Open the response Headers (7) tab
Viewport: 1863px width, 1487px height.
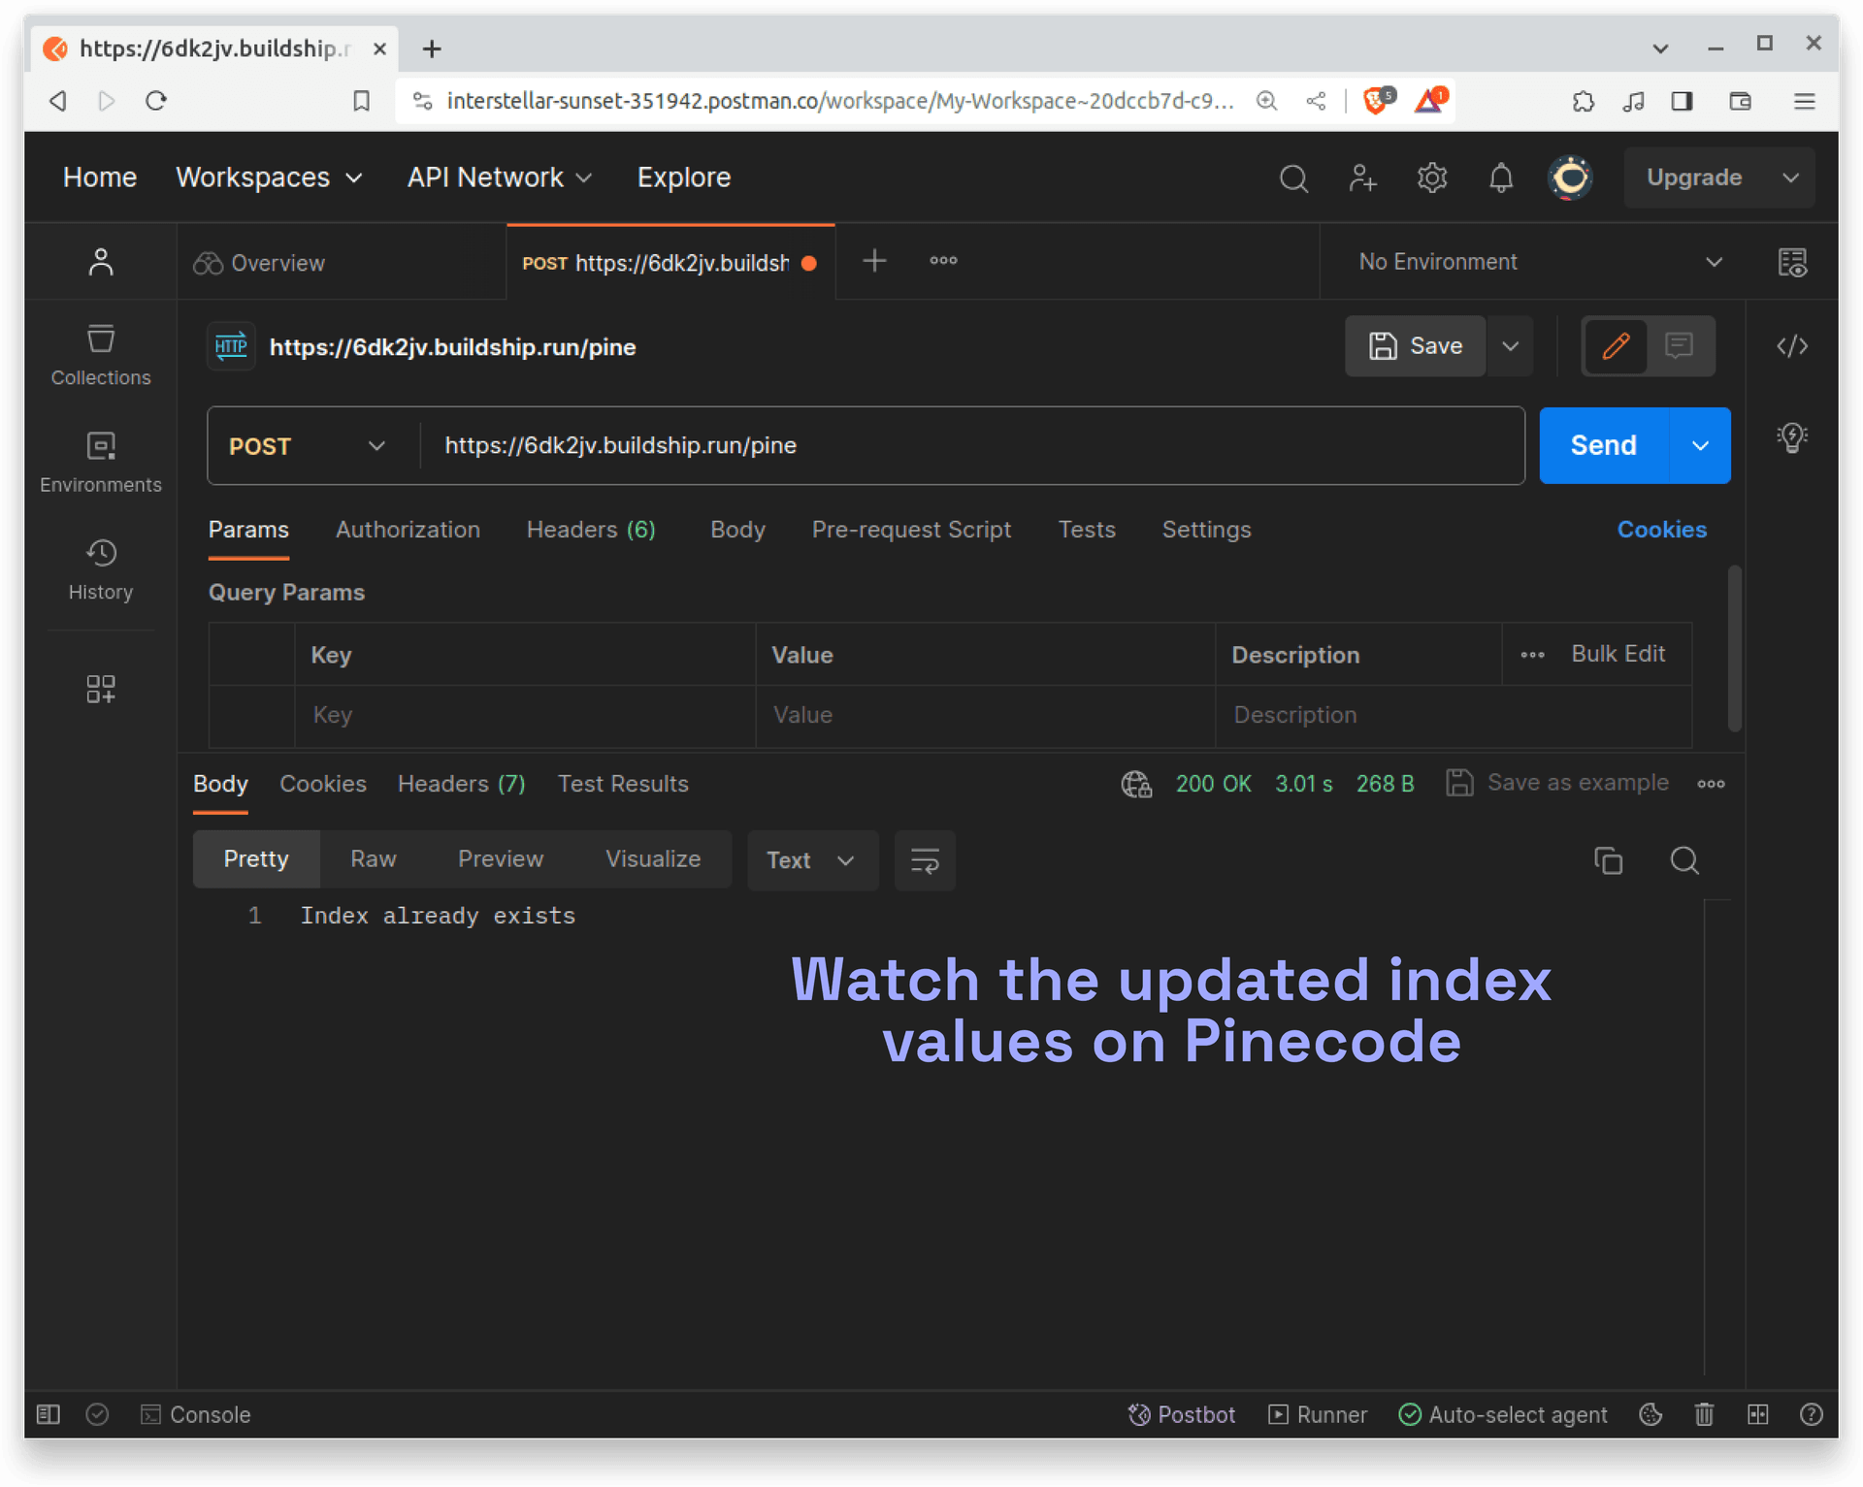[461, 784]
